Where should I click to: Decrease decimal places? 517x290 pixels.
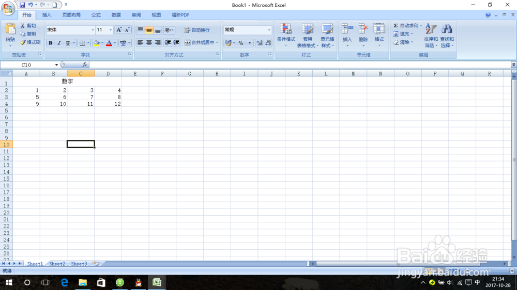pyautogui.click(x=268, y=43)
